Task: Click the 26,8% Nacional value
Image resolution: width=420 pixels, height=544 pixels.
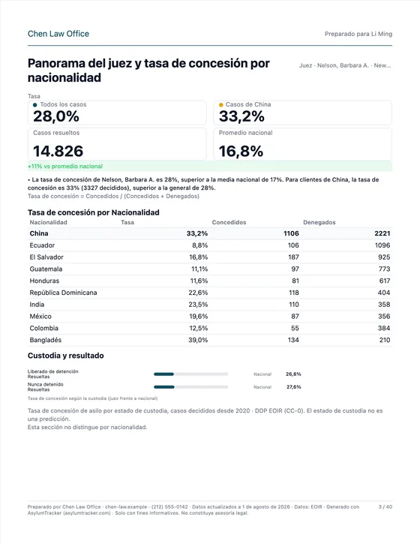Action: pos(293,374)
